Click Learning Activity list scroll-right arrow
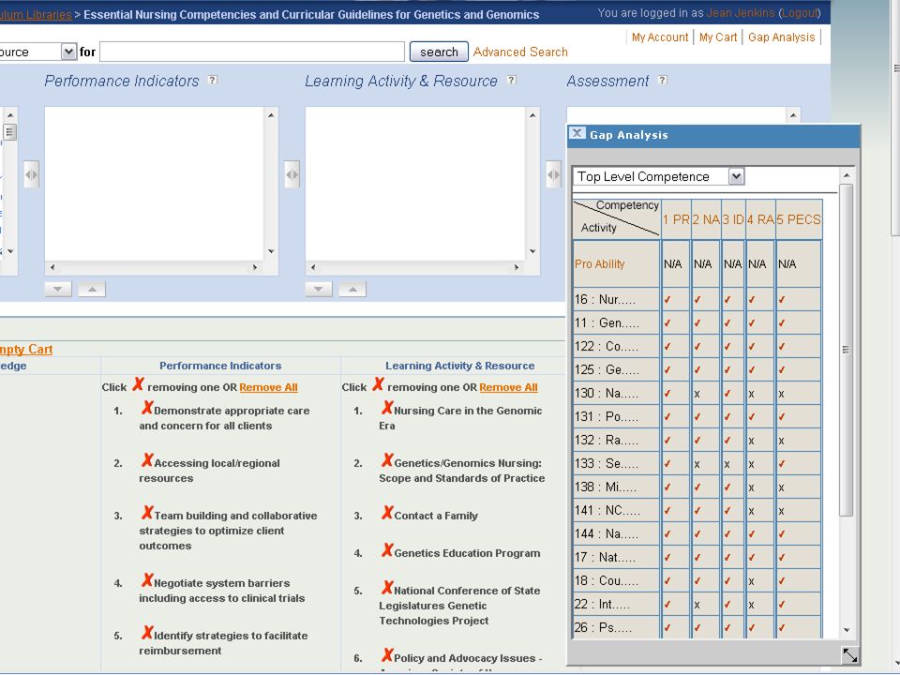Screen dimensions: 900x675 (516, 267)
